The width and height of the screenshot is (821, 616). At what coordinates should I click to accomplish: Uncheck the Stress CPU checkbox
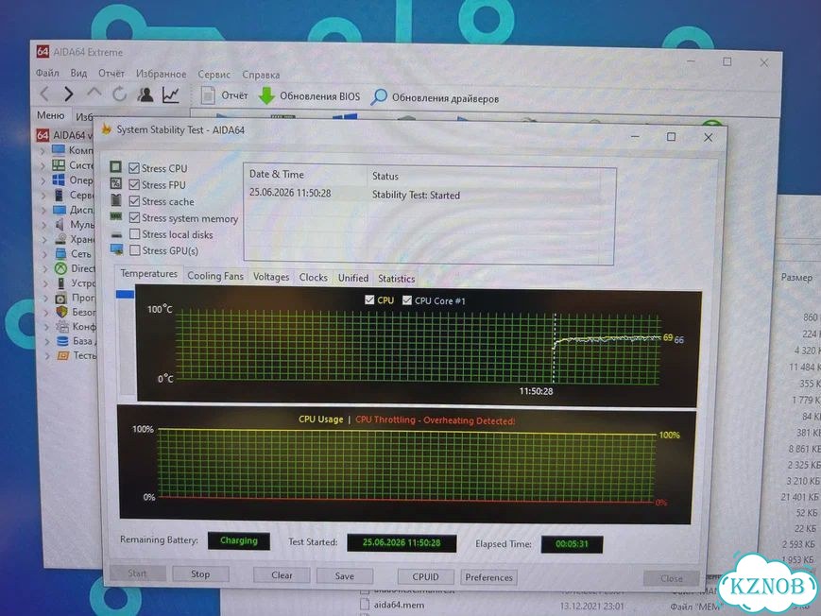[x=134, y=168]
